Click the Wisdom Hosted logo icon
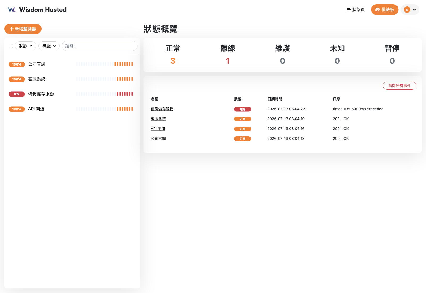This screenshot has height=293, width=426. pos(12,10)
